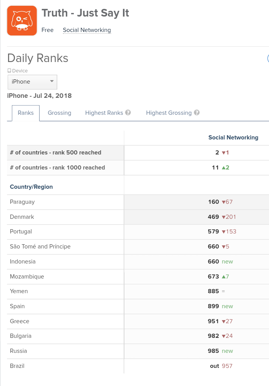
Task: Click red down arrow in Denmark row
Action: [223, 217]
